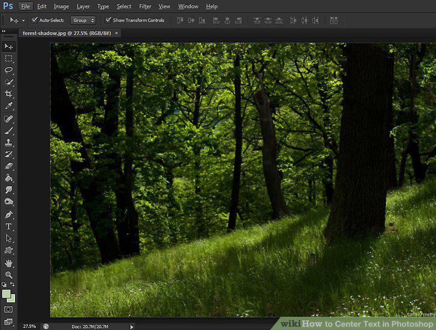Pick the Hand tool
The width and height of the screenshot is (436, 330).
(x=8, y=263)
